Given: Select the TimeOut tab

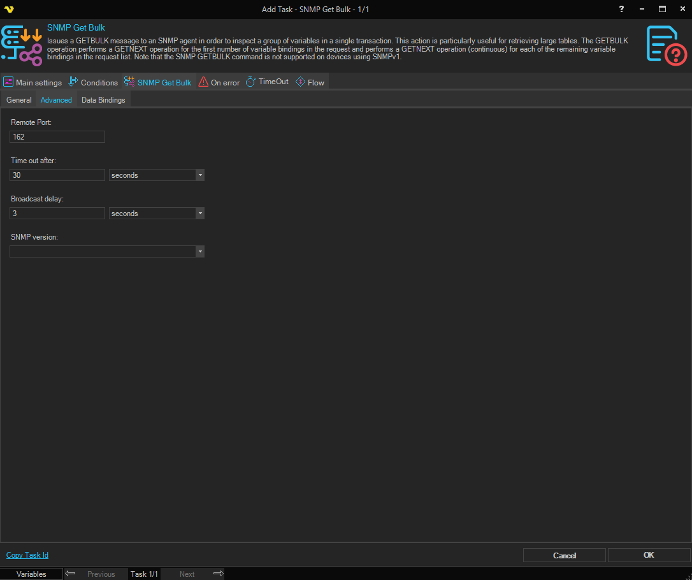Looking at the screenshot, I should 267,82.
